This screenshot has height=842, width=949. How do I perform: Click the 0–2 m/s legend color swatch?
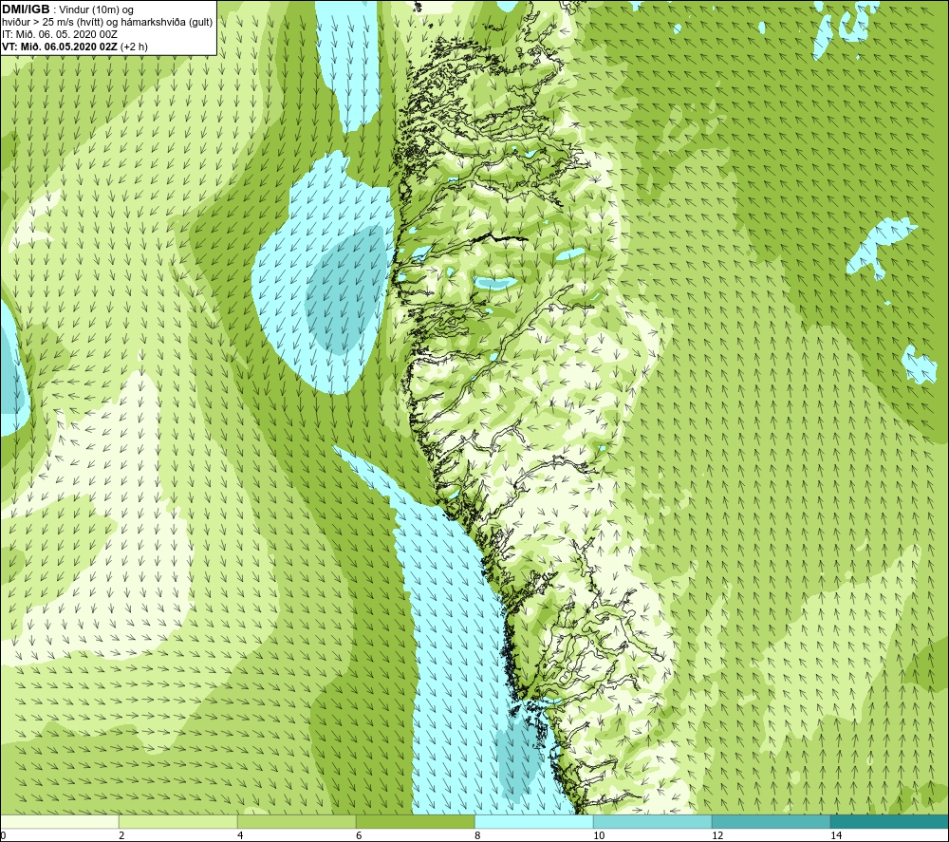tap(60, 821)
